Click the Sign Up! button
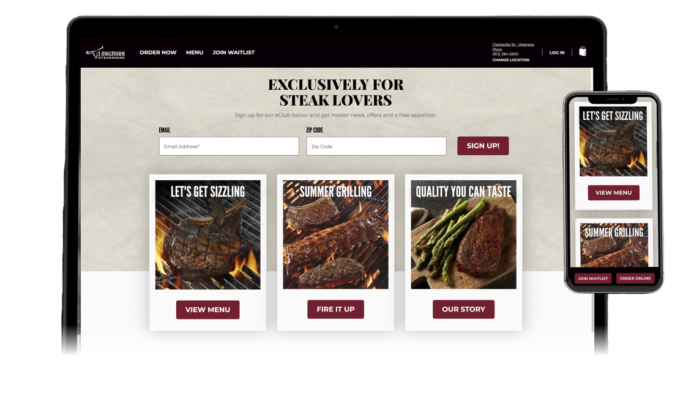This screenshot has width=683, height=397. (483, 145)
